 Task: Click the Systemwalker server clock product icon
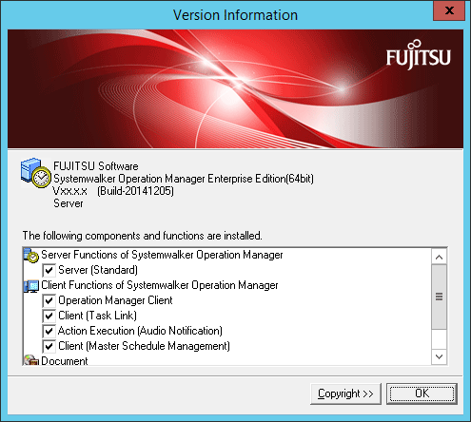(x=35, y=173)
